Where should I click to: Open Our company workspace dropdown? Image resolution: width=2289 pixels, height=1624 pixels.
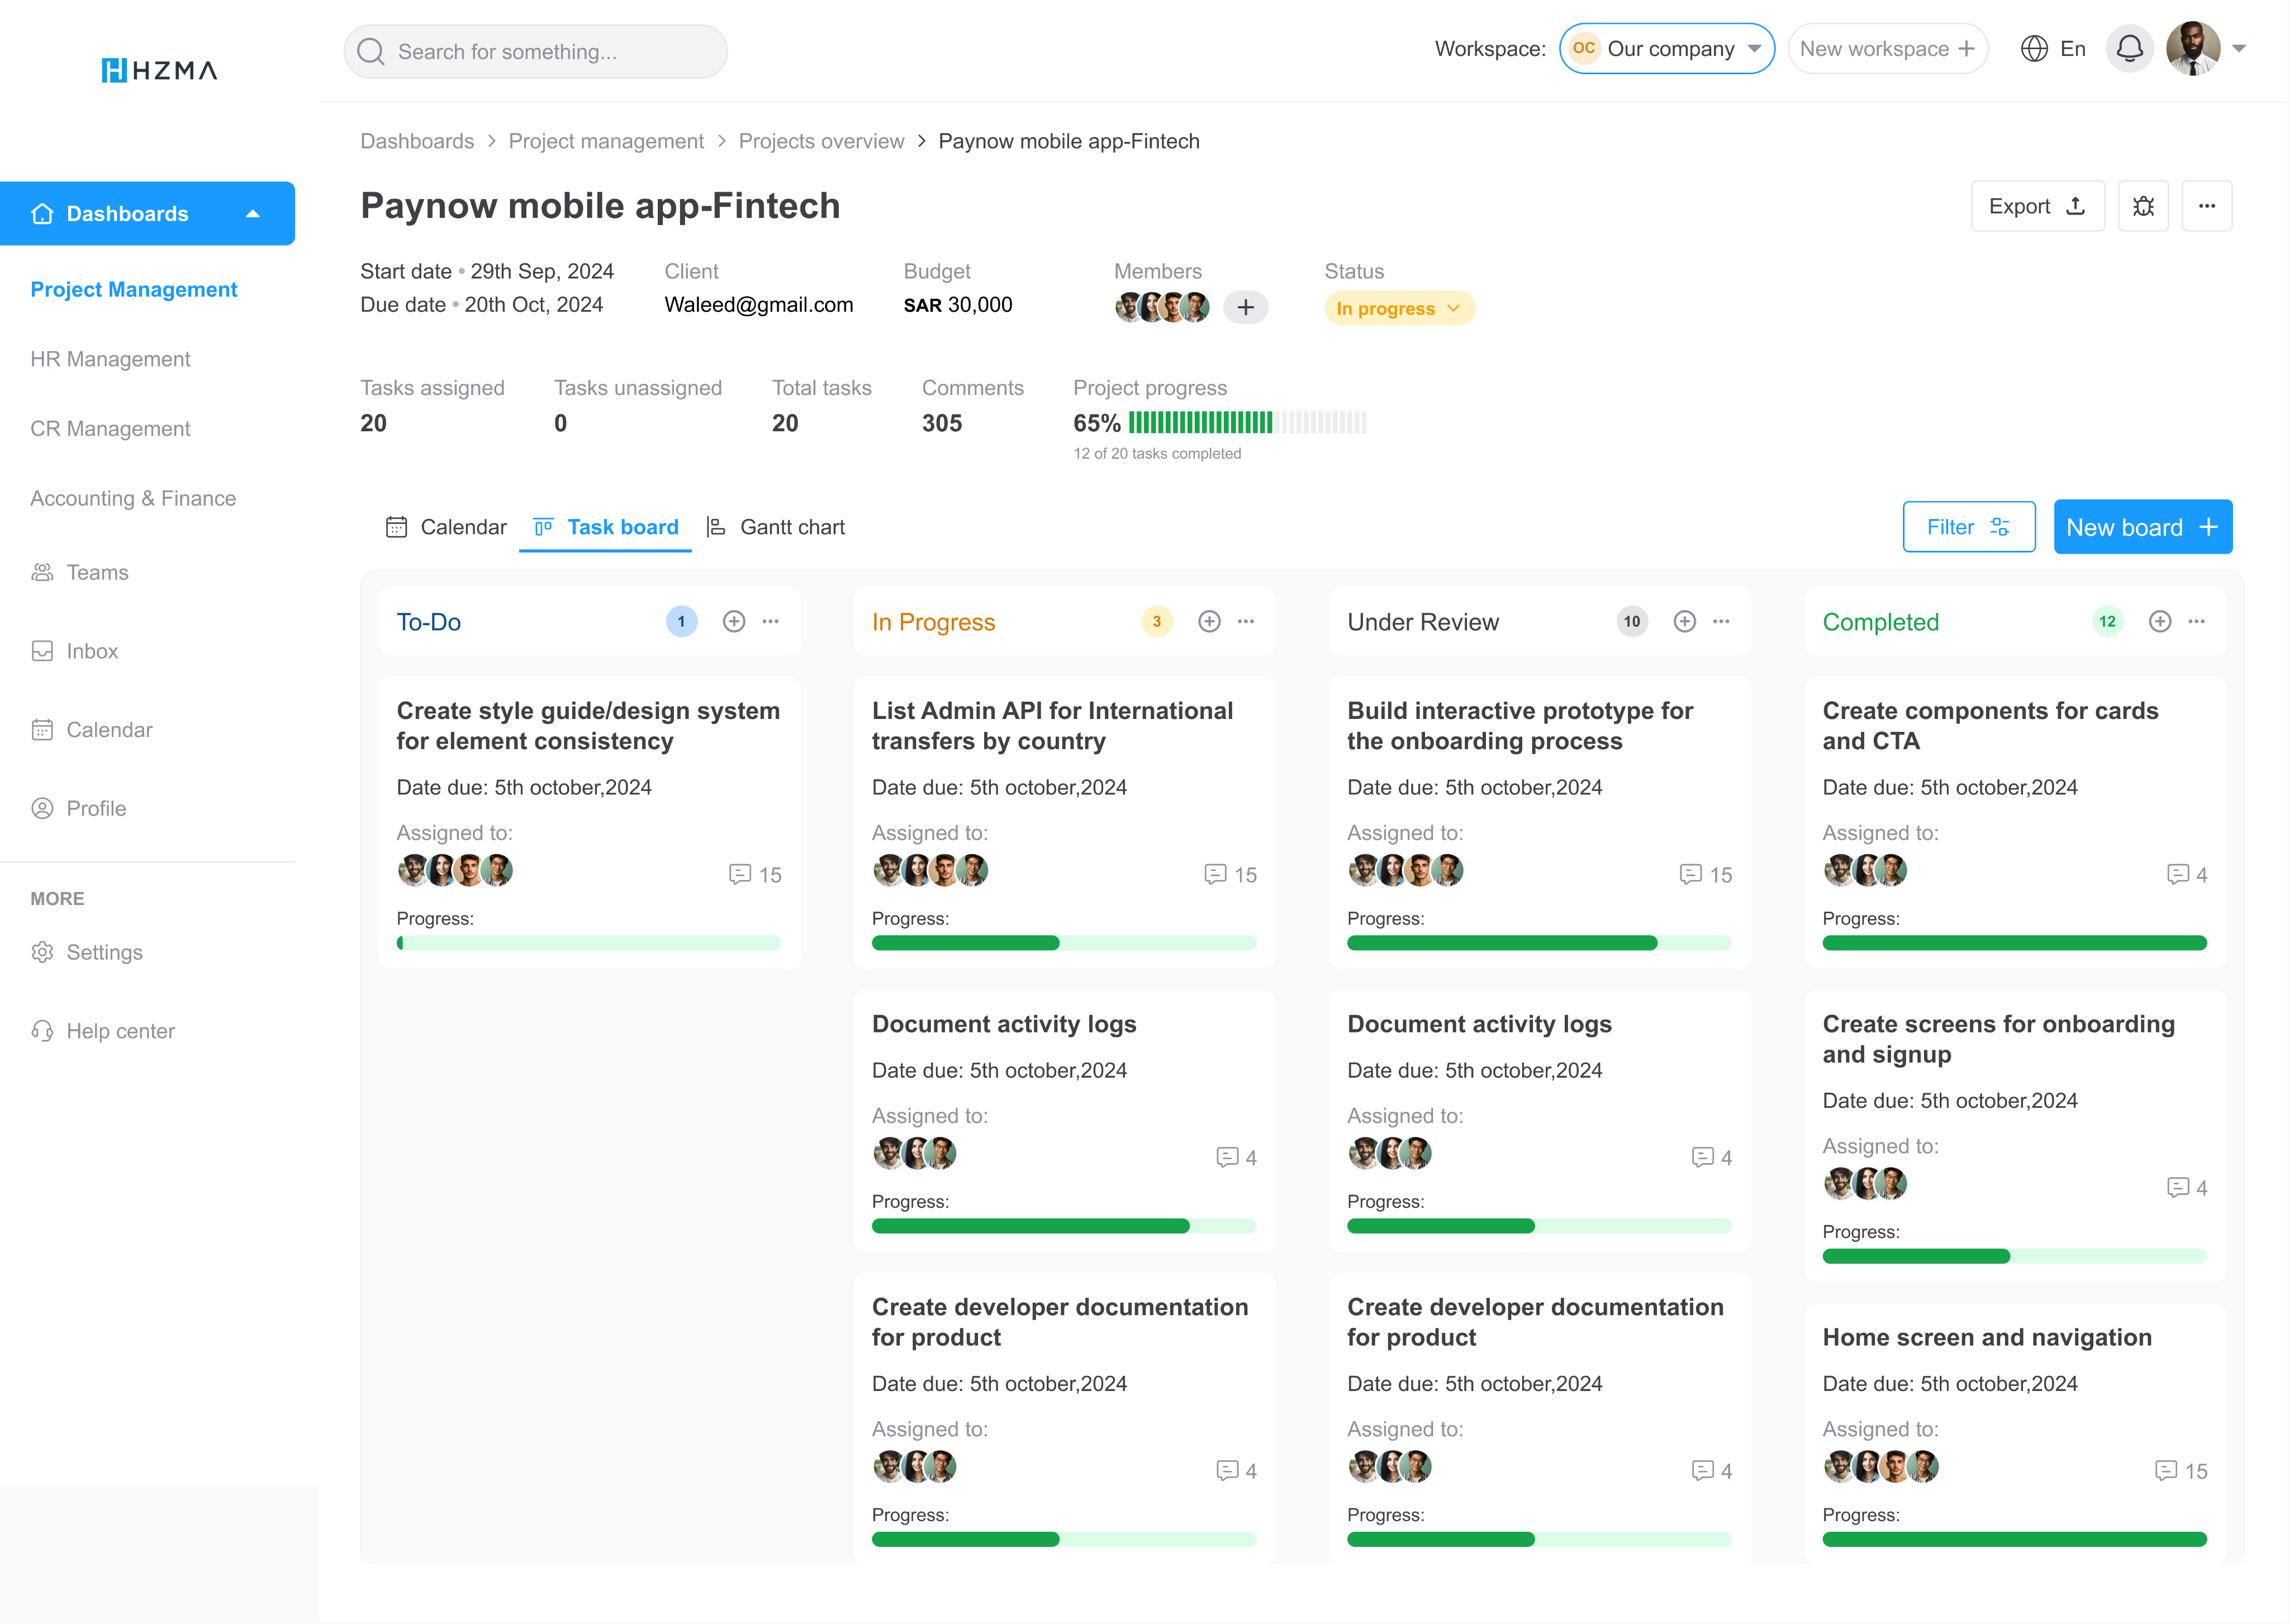[1666, 49]
